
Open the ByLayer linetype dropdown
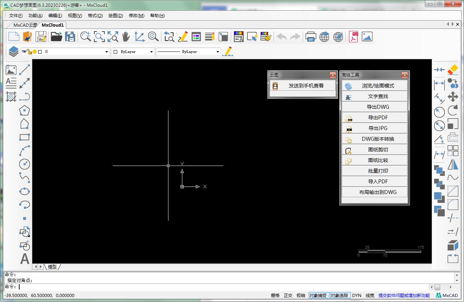[x=218, y=52]
